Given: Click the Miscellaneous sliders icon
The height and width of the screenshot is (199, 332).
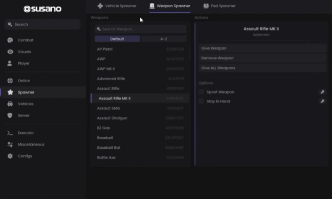Looking at the screenshot, I should coord(10,145).
